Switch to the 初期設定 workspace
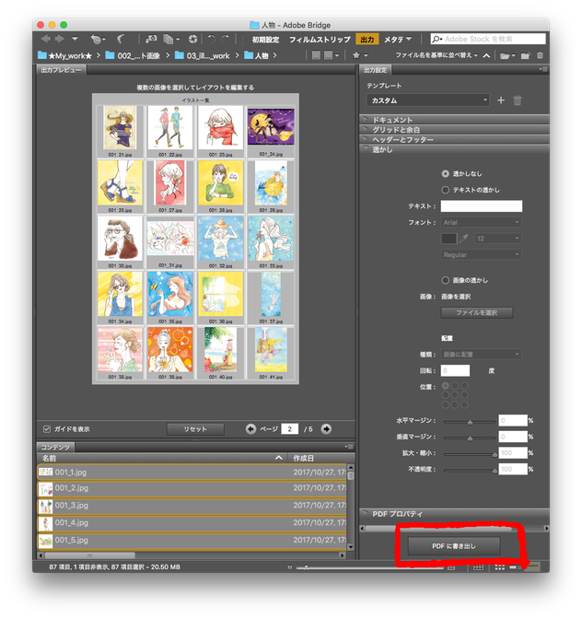The image size is (582, 619). [265, 40]
